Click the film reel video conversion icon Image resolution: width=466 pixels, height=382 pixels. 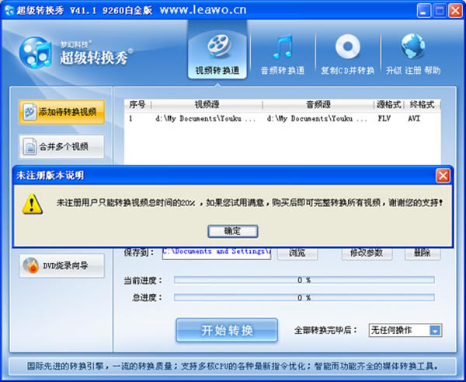(219, 46)
